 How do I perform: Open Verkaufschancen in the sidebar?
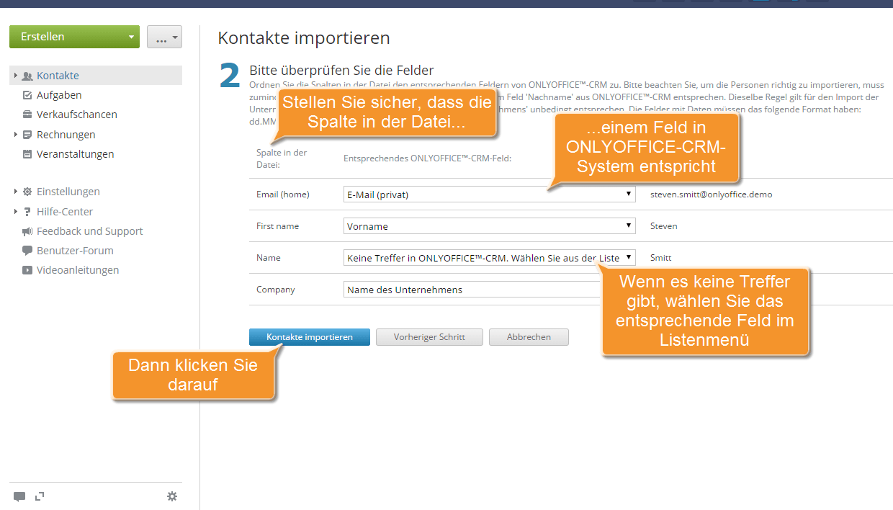click(77, 115)
